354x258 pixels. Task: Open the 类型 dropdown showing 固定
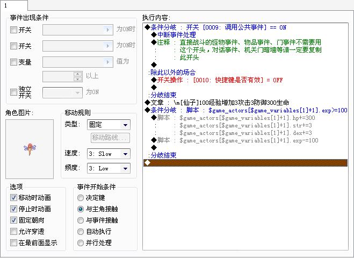point(109,125)
